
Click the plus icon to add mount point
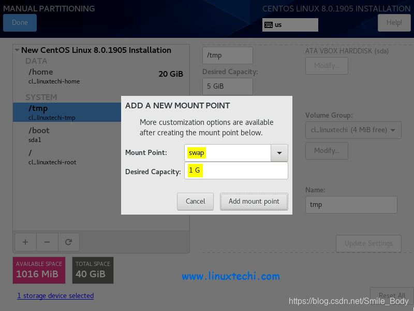click(25, 242)
